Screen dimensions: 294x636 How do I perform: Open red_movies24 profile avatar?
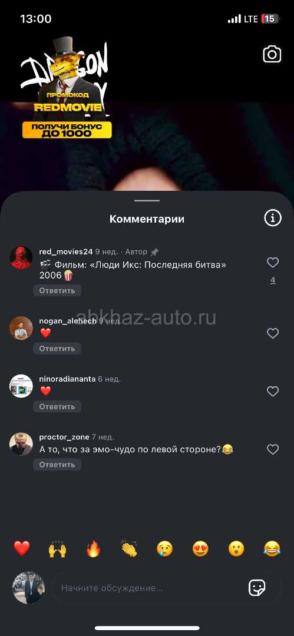pyautogui.click(x=21, y=257)
